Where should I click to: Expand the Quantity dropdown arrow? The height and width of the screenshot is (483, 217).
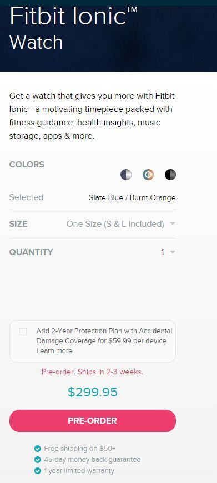click(173, 252)
